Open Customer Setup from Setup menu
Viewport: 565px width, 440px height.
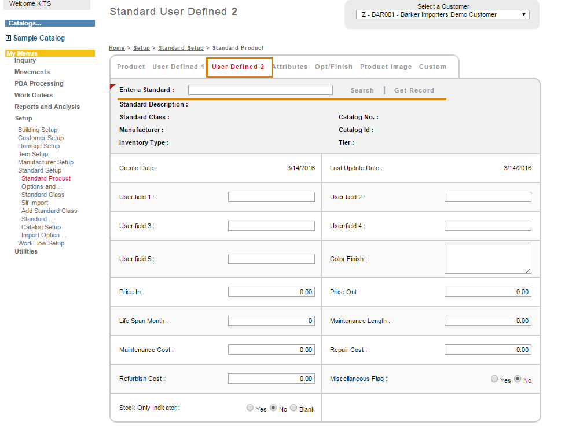pyautogui.click(x=41, y=138)
